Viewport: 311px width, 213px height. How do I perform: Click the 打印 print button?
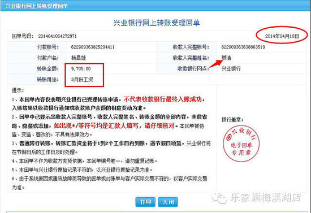[145, 202]
